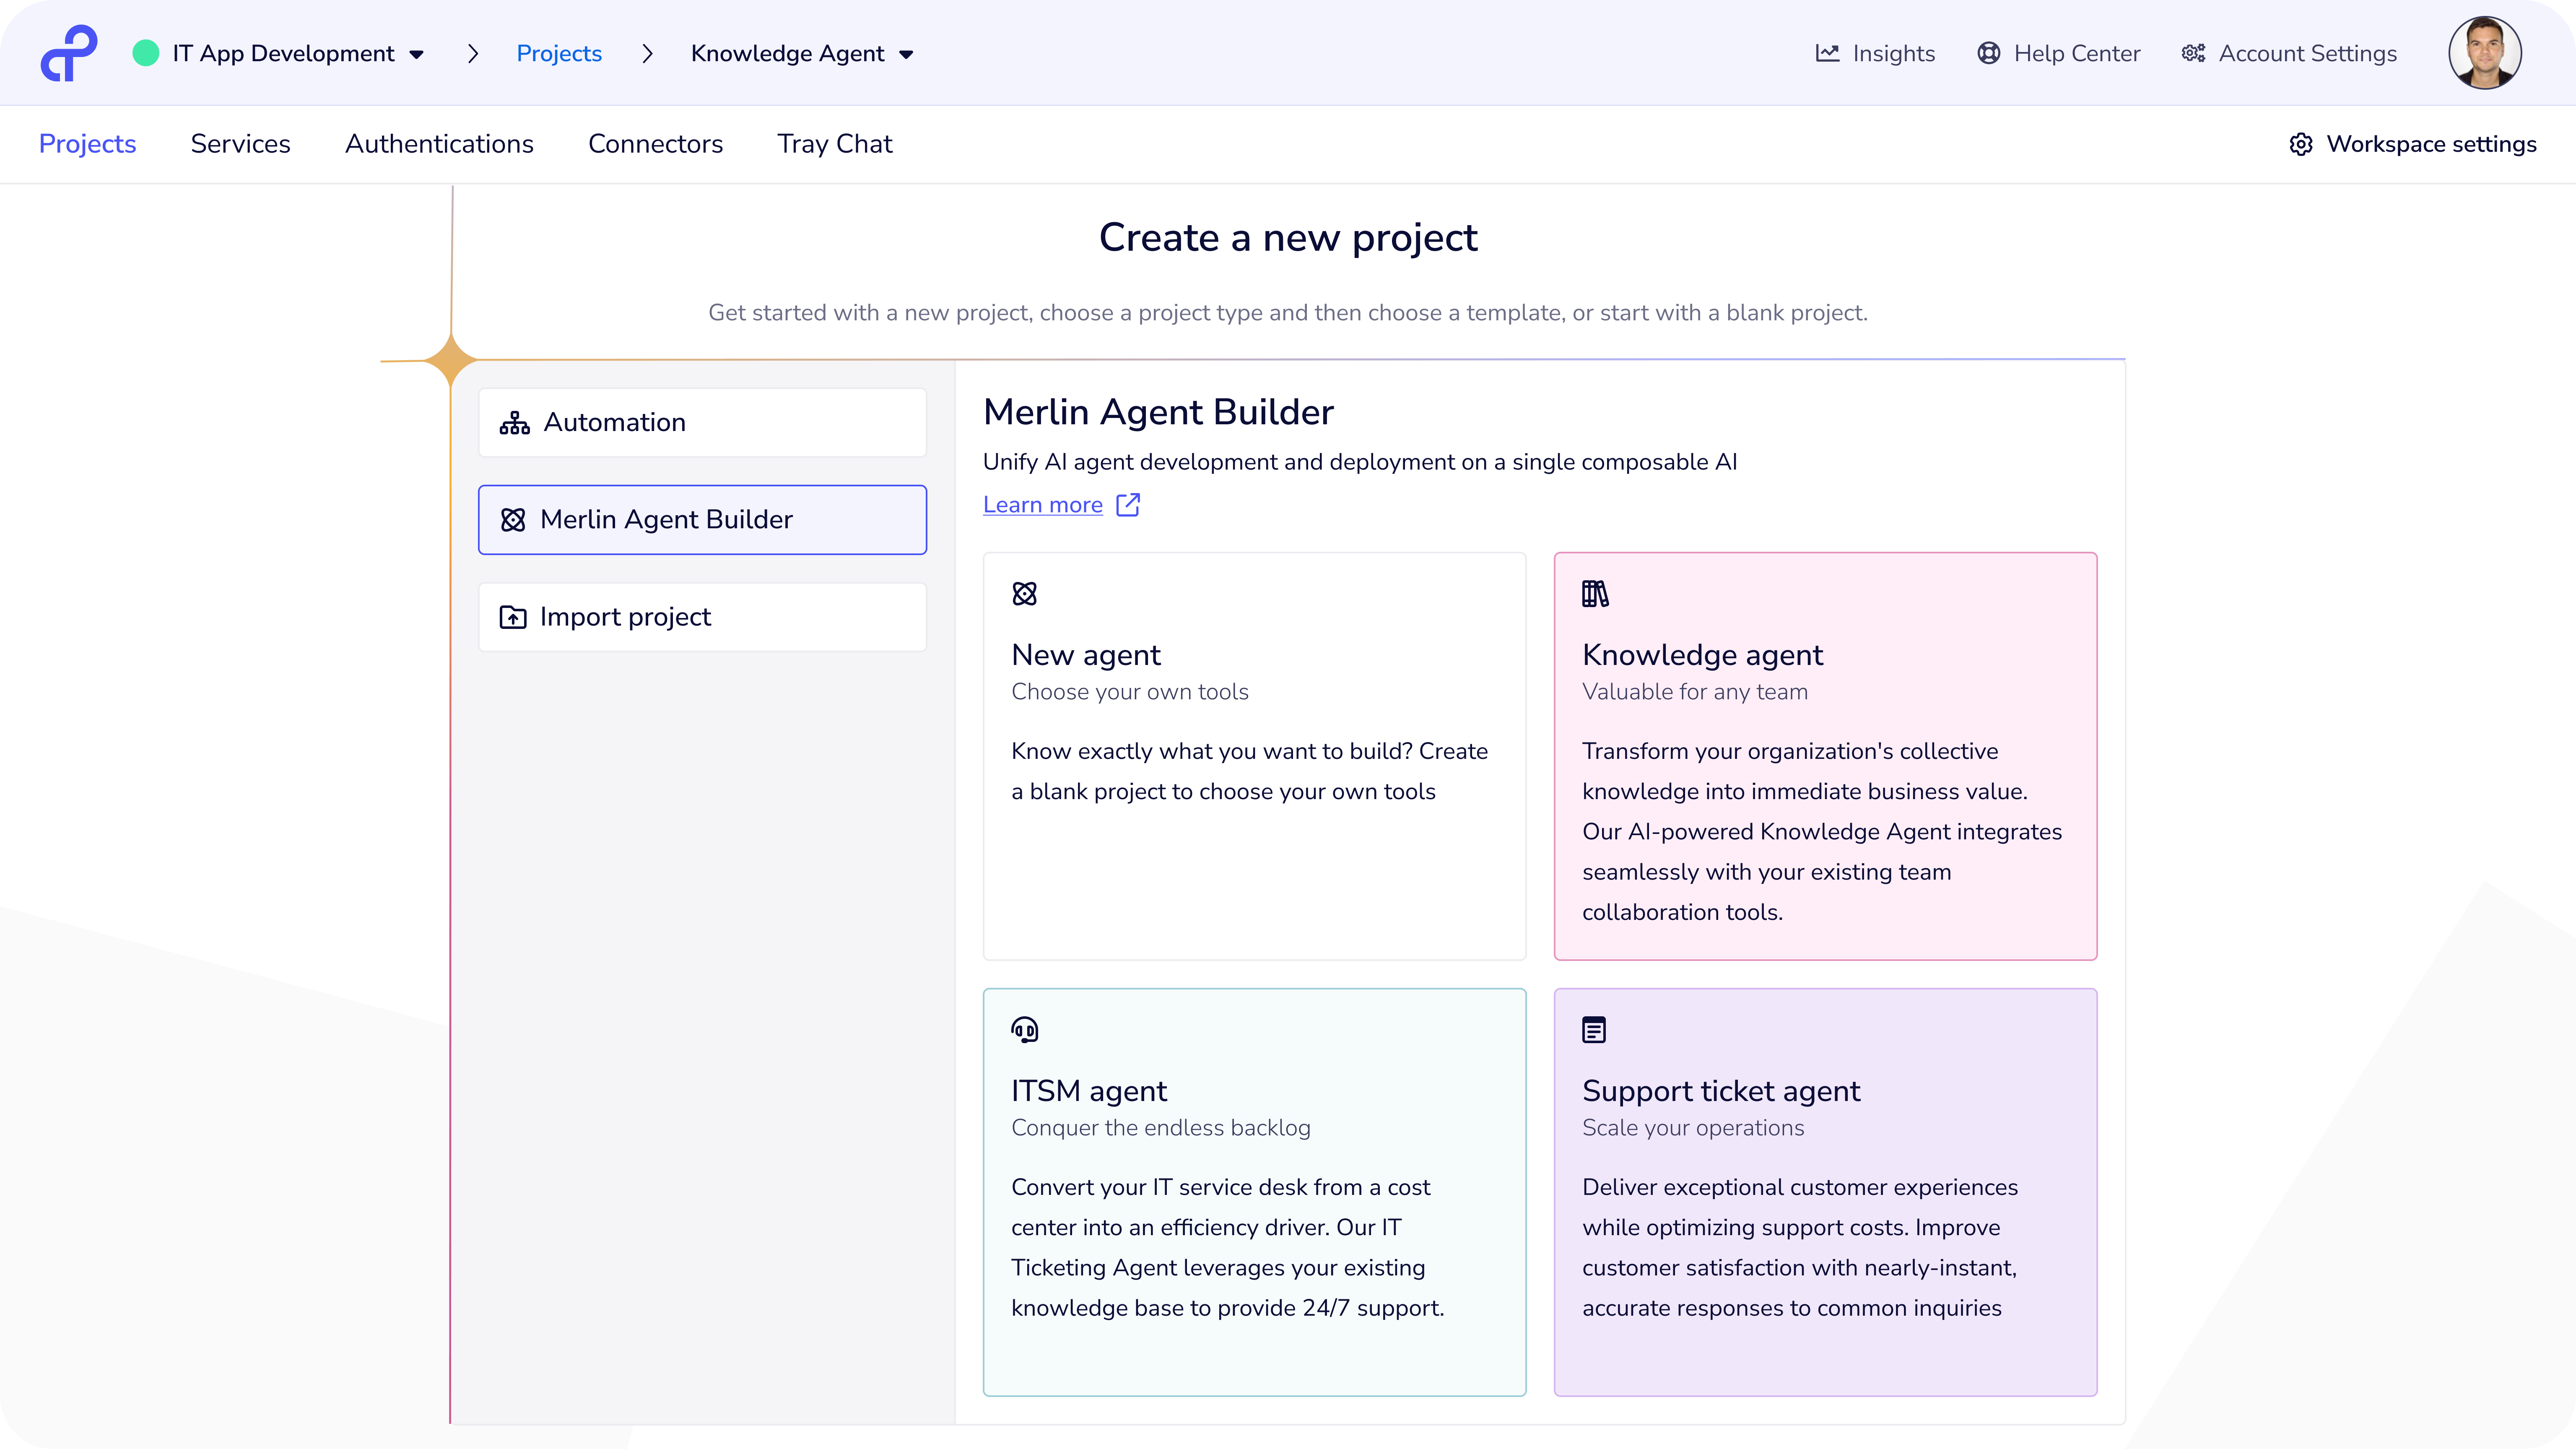Switch to the Connectors tab
The width and height of the screenshot is (2576, 1449).
click(x=655, y=144)
